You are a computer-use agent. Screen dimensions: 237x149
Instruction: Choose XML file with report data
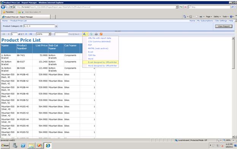pos(100,38)
